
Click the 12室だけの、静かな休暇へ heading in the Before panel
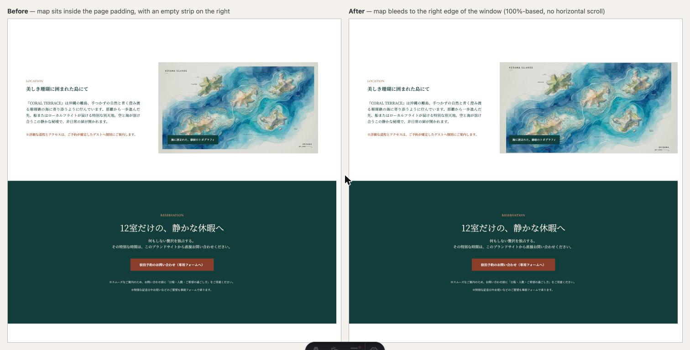click(x=172, y=228)
